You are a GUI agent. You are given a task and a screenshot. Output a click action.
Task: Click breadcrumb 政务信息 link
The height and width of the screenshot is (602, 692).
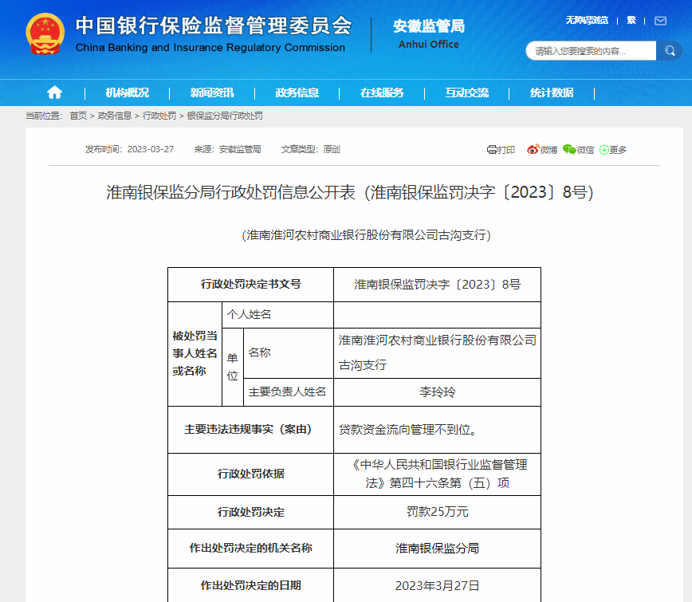pyautogui.click(x=115, y=116)
